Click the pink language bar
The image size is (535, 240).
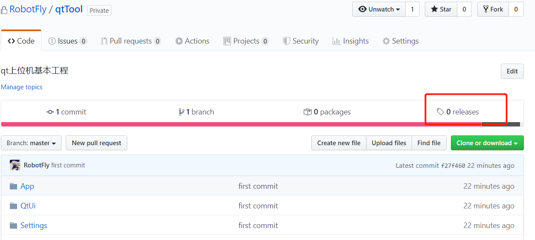coord(241,124)
